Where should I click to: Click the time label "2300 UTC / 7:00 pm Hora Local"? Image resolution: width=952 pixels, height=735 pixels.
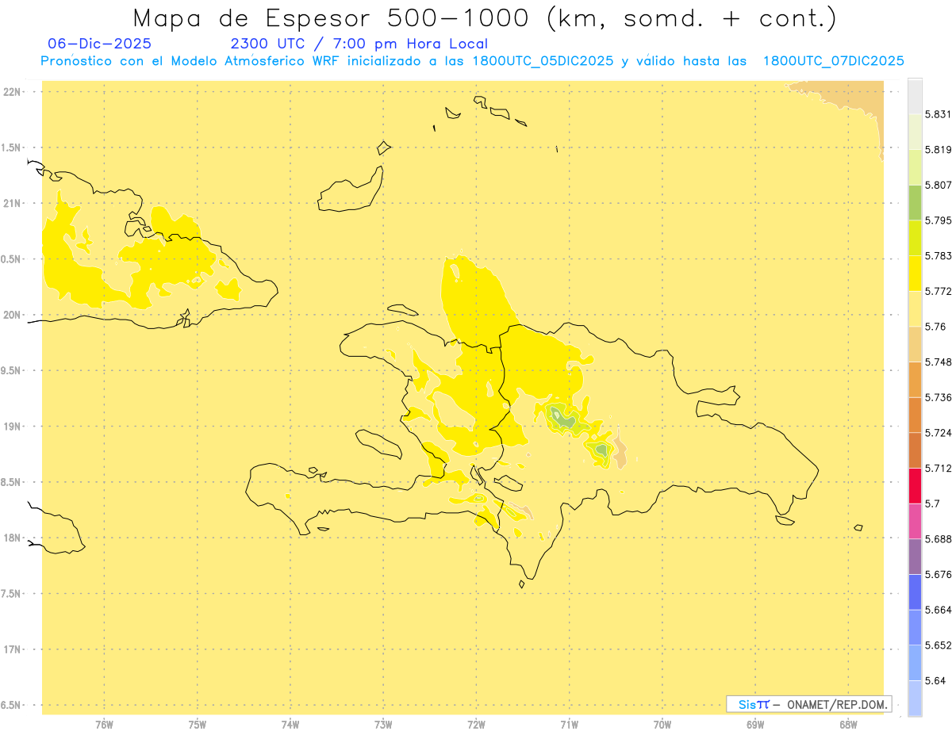point(359,44)
